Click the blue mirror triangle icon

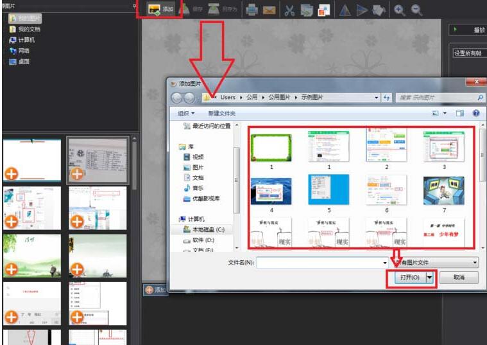coord(362,10)
